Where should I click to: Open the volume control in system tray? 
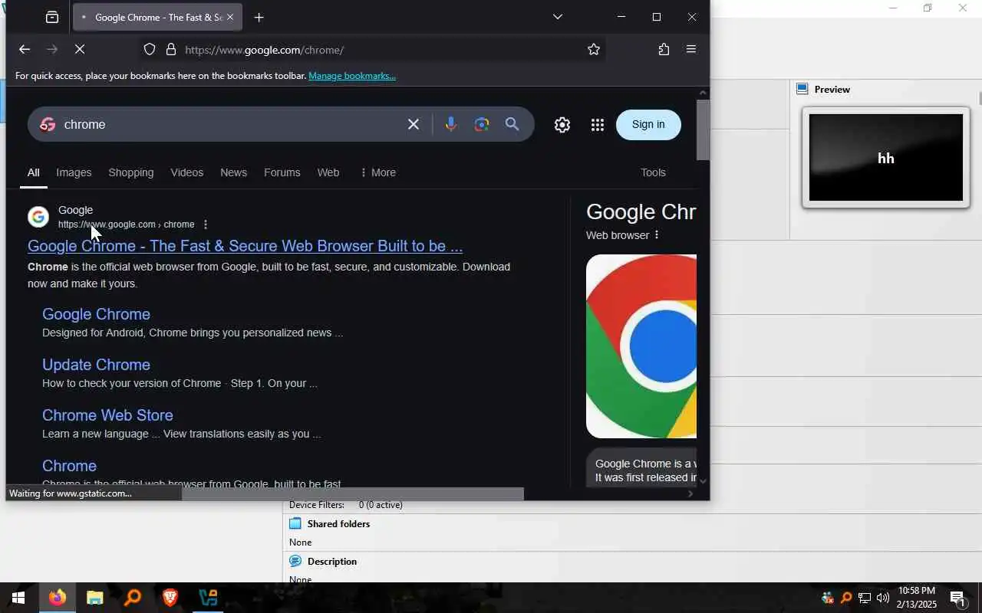pos(883,598)
